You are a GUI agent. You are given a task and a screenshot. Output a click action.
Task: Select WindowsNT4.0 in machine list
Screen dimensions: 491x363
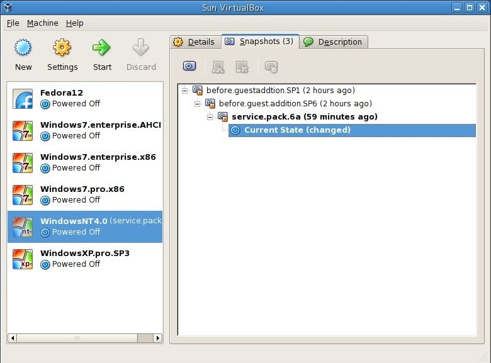click(x=85, y=227)
